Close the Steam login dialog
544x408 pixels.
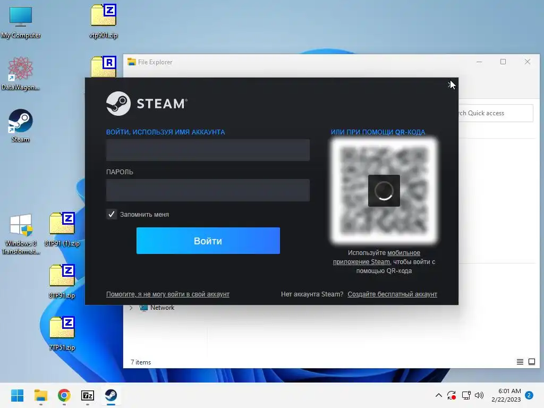pyautogui.click(x=450, y=84)
